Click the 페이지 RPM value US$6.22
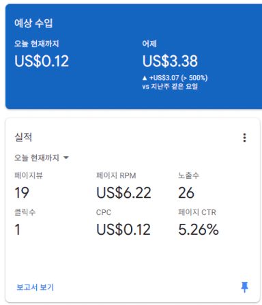Viewport: 262px width, 305px height. (123, 193)
